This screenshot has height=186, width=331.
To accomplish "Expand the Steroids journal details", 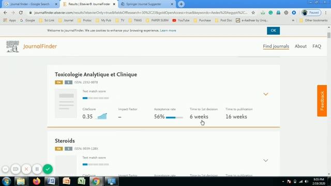I will tap(265, 161).
